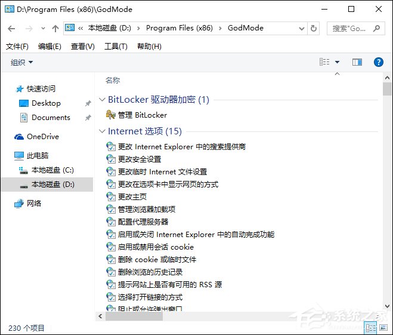
Task: Click the « breadcrumb overflow chevron
Action: (81, 28)
